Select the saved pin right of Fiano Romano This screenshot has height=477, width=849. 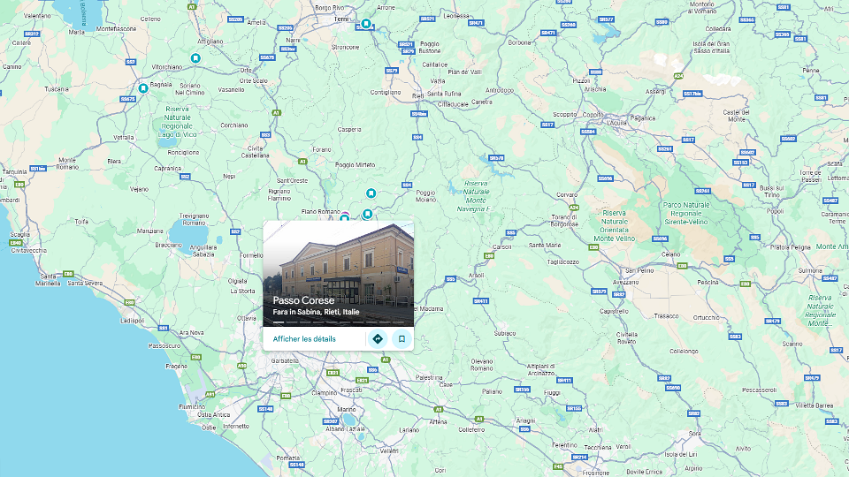(367, 214)
